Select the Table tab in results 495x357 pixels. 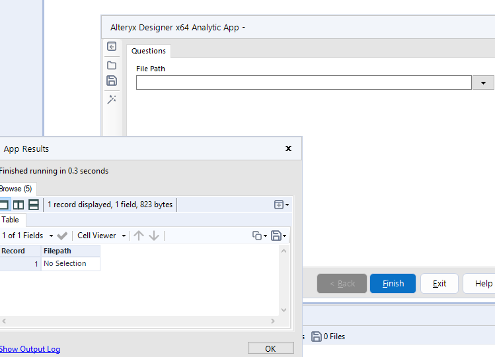tap(10, 220)
